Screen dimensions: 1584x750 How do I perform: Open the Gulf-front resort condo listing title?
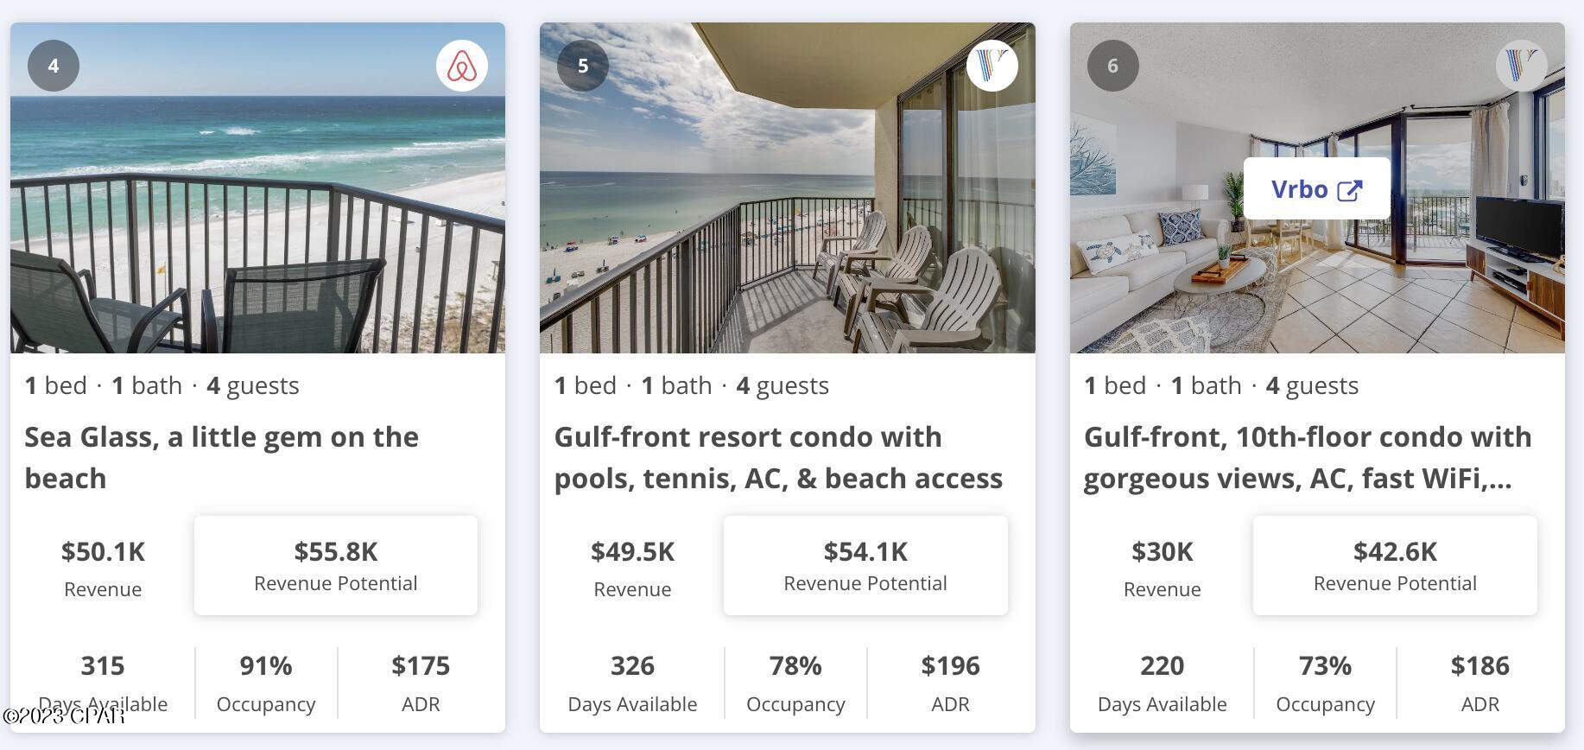778,457
